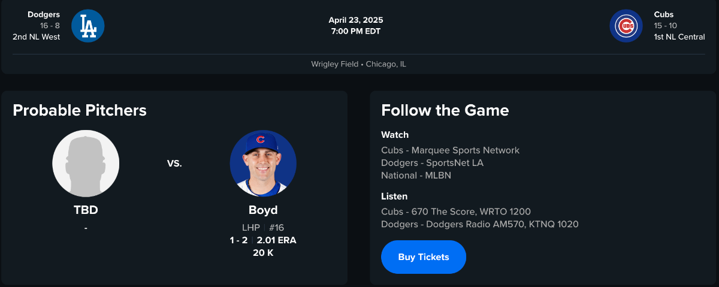Open Dodgers SportsNet LA broadcast
The width and height of the screenshot is (719, 287).
click(432, 163)
